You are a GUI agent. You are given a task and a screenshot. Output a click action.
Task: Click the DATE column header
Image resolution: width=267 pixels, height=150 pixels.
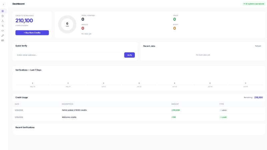coord(17,104)
